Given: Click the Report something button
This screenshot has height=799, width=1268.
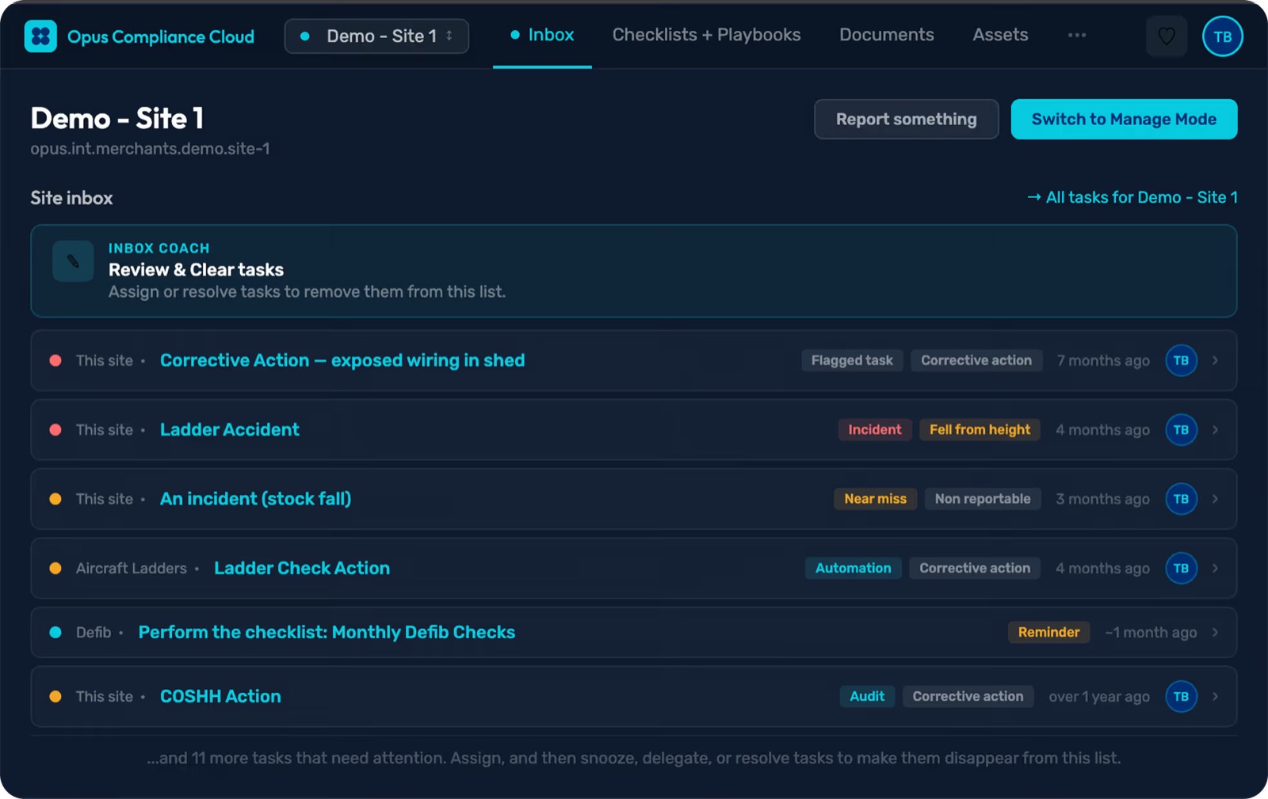Looking at the screenshot, I should coord(907,119).
